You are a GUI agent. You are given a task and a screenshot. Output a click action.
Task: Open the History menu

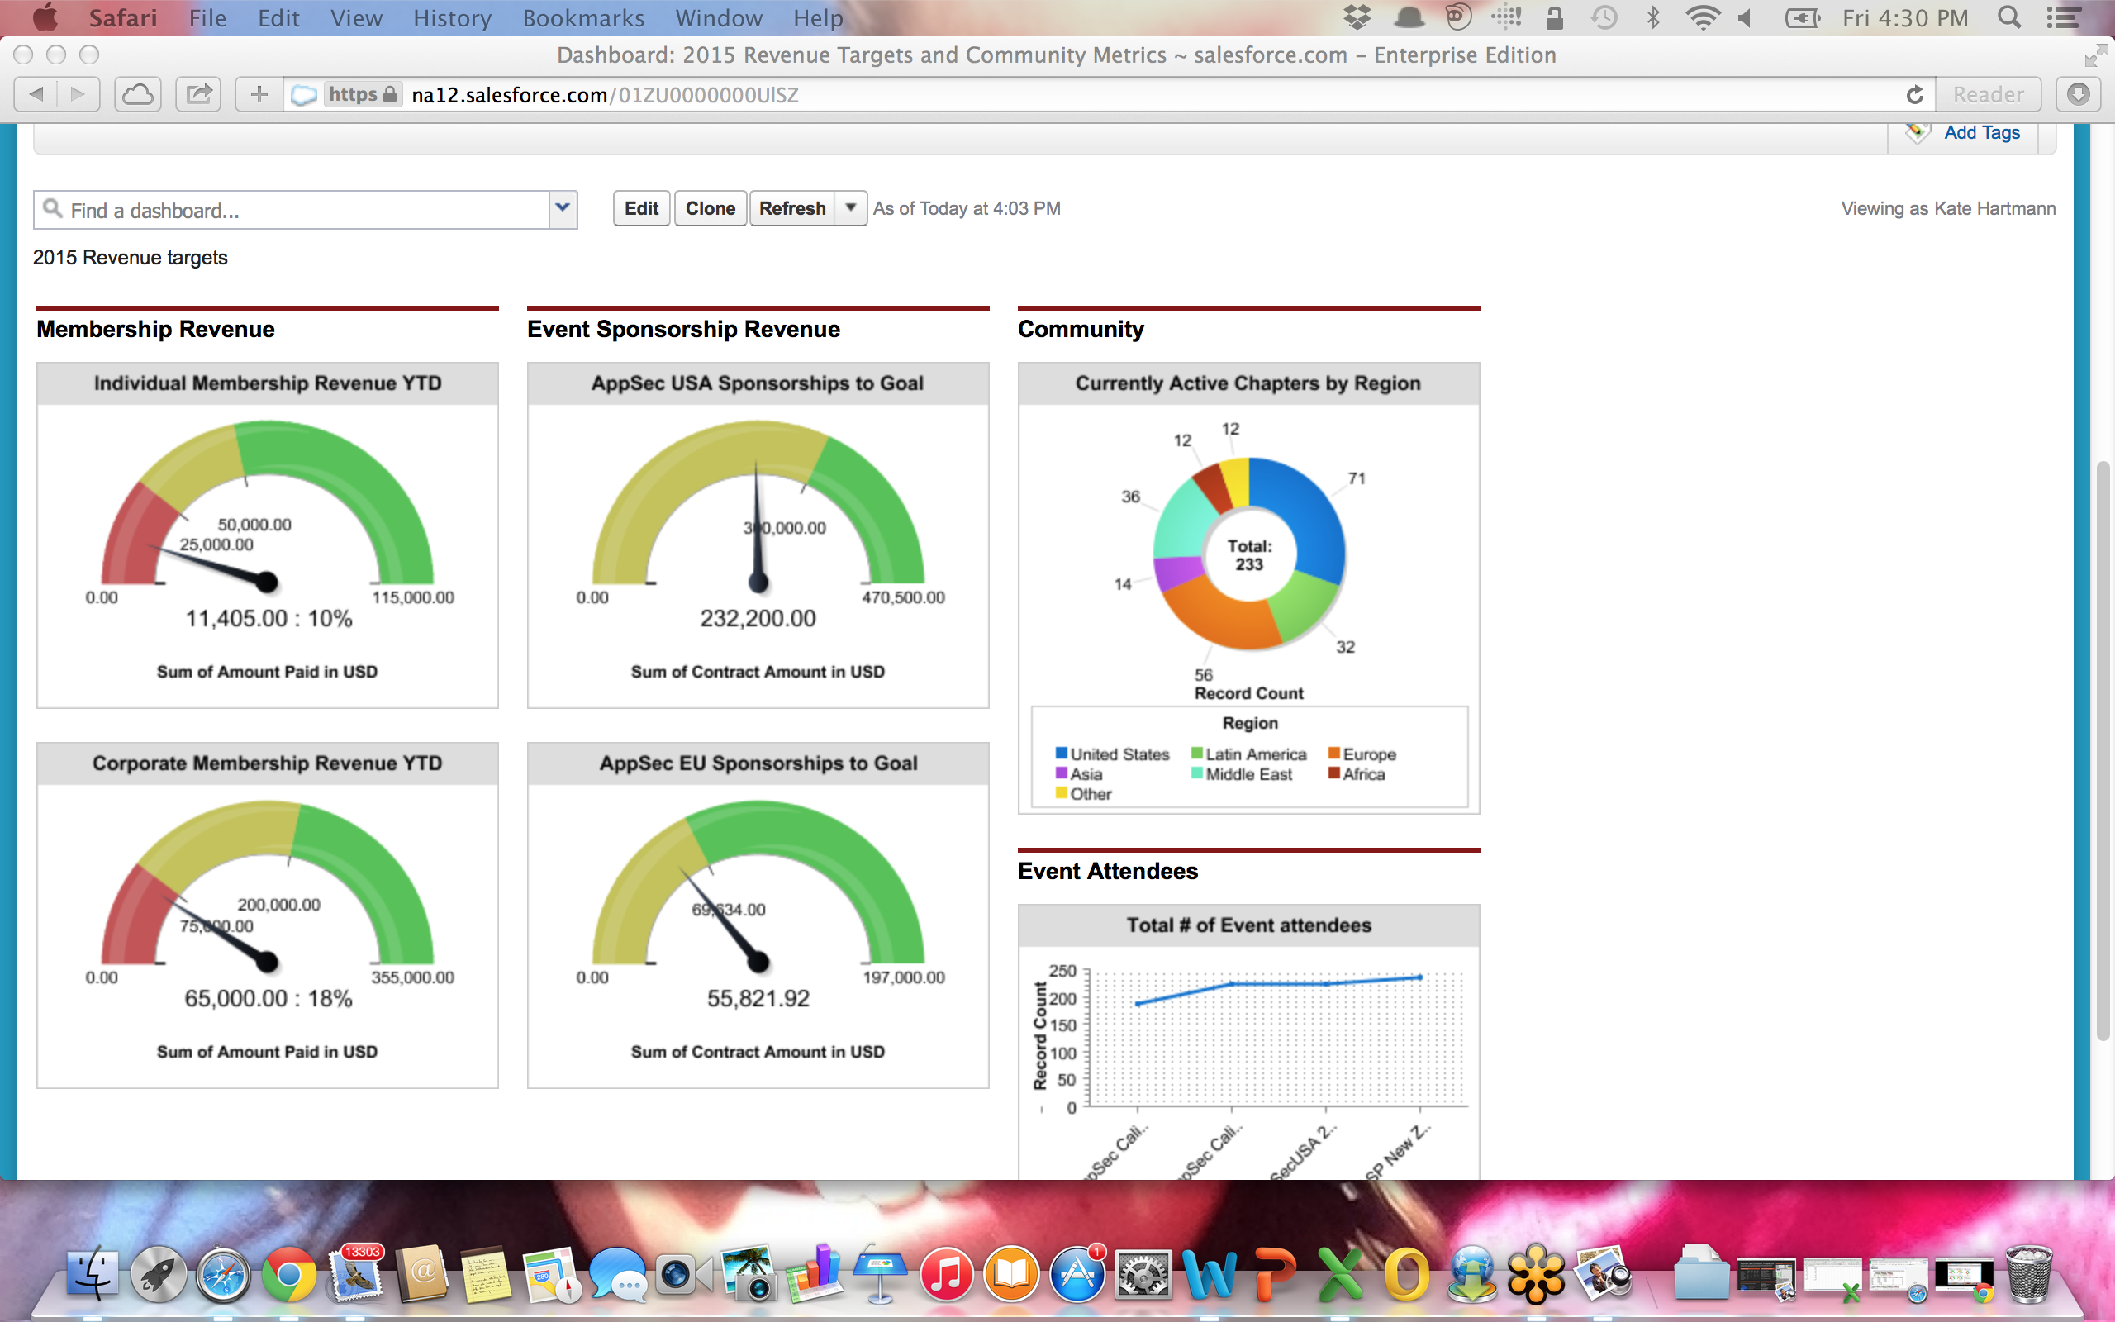tap(452, 17)
